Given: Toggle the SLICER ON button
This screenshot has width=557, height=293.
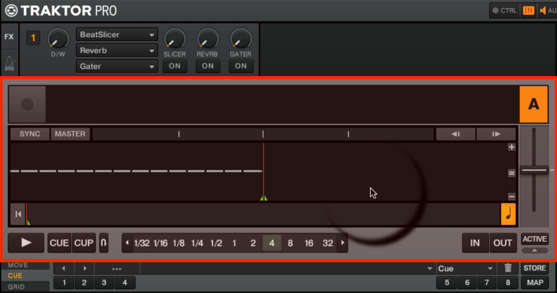Looking at the screenshot, I should click(175, 66).
